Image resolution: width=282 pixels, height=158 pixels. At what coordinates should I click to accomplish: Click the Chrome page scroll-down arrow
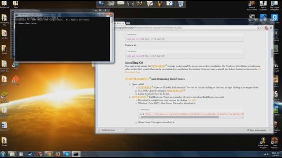coord(272,126)
